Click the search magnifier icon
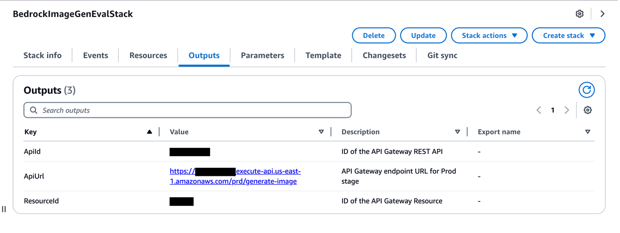 (x=34, y=110)
